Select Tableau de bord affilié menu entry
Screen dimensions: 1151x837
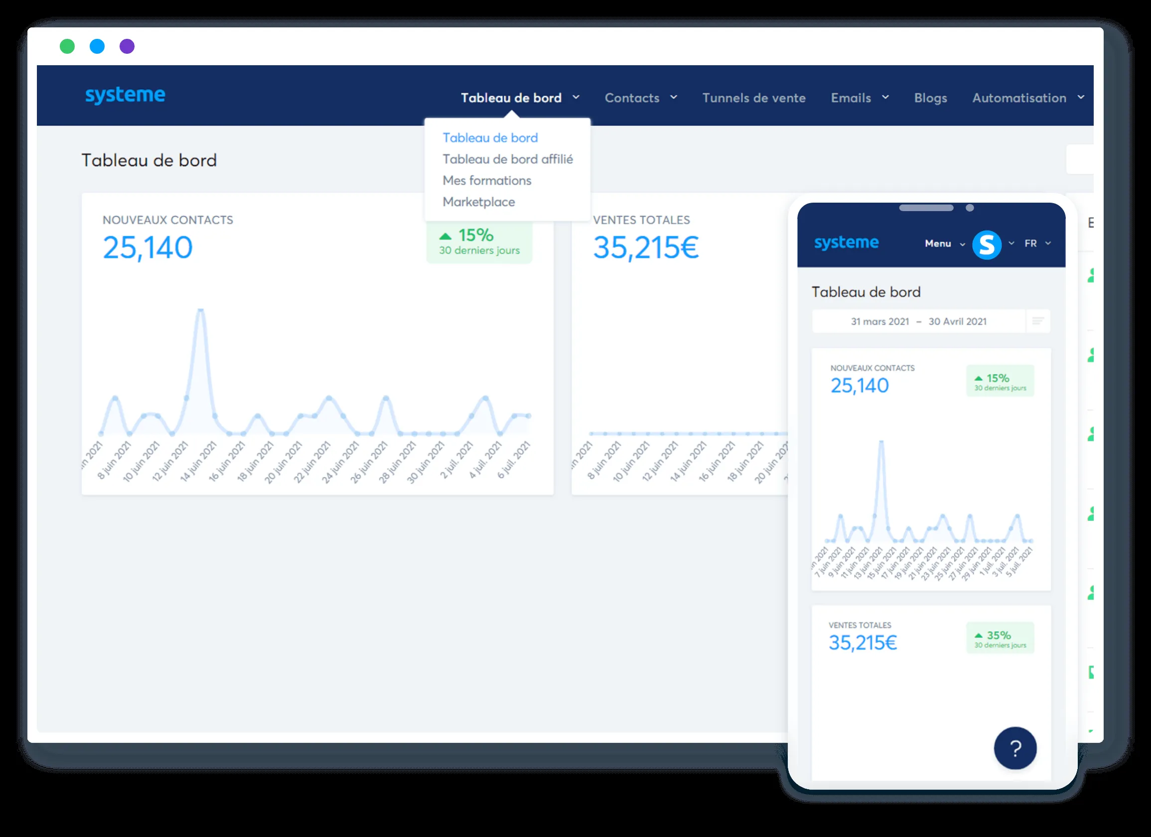[508, 159]
